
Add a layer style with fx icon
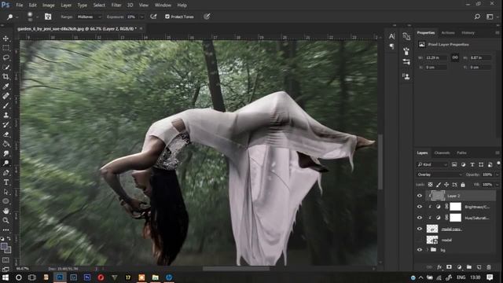tap(439, 267)
